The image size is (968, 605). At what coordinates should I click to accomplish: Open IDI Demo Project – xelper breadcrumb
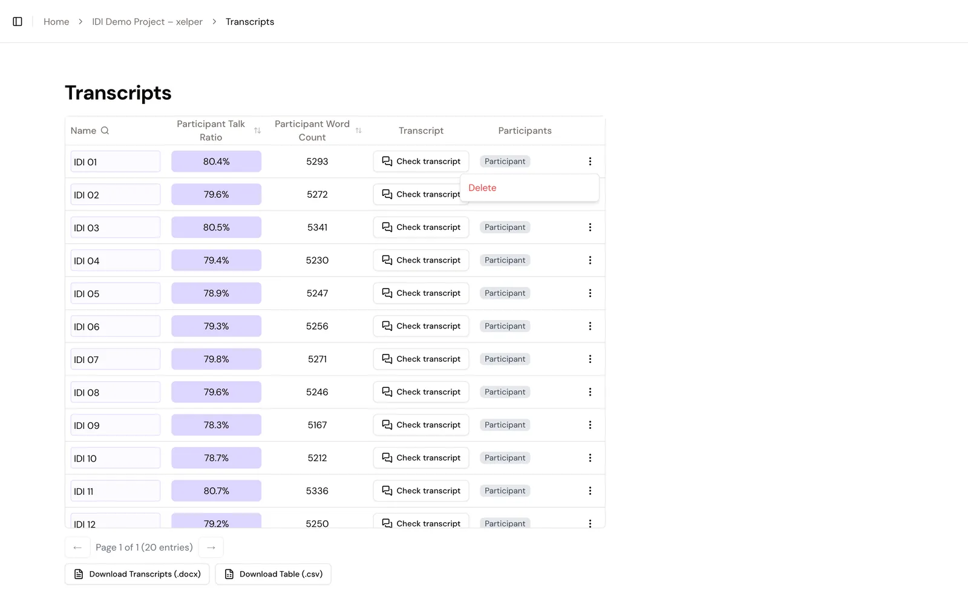147,22
